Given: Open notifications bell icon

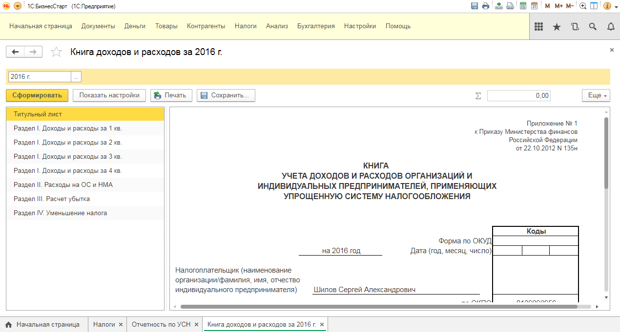Looking at the screenshot, I should click(611, 27).
